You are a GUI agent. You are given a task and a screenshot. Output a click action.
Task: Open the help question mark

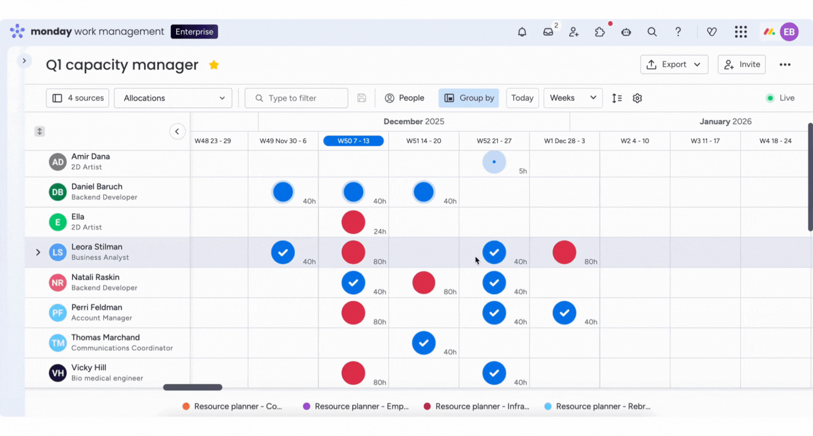(x=678, y=32)
